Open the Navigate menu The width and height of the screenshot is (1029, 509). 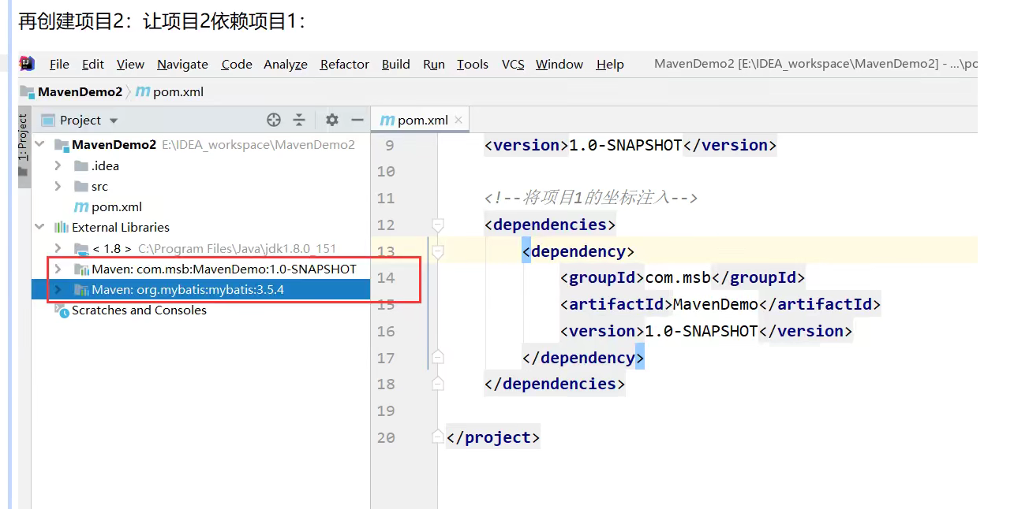tap(182, 65)
